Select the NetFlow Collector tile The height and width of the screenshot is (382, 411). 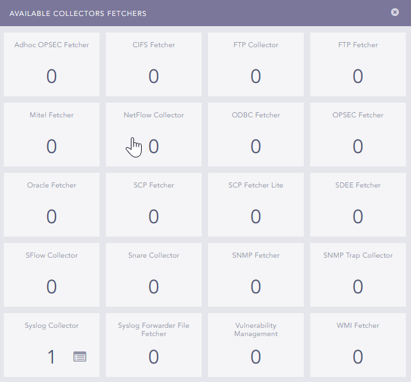(154, 135)
